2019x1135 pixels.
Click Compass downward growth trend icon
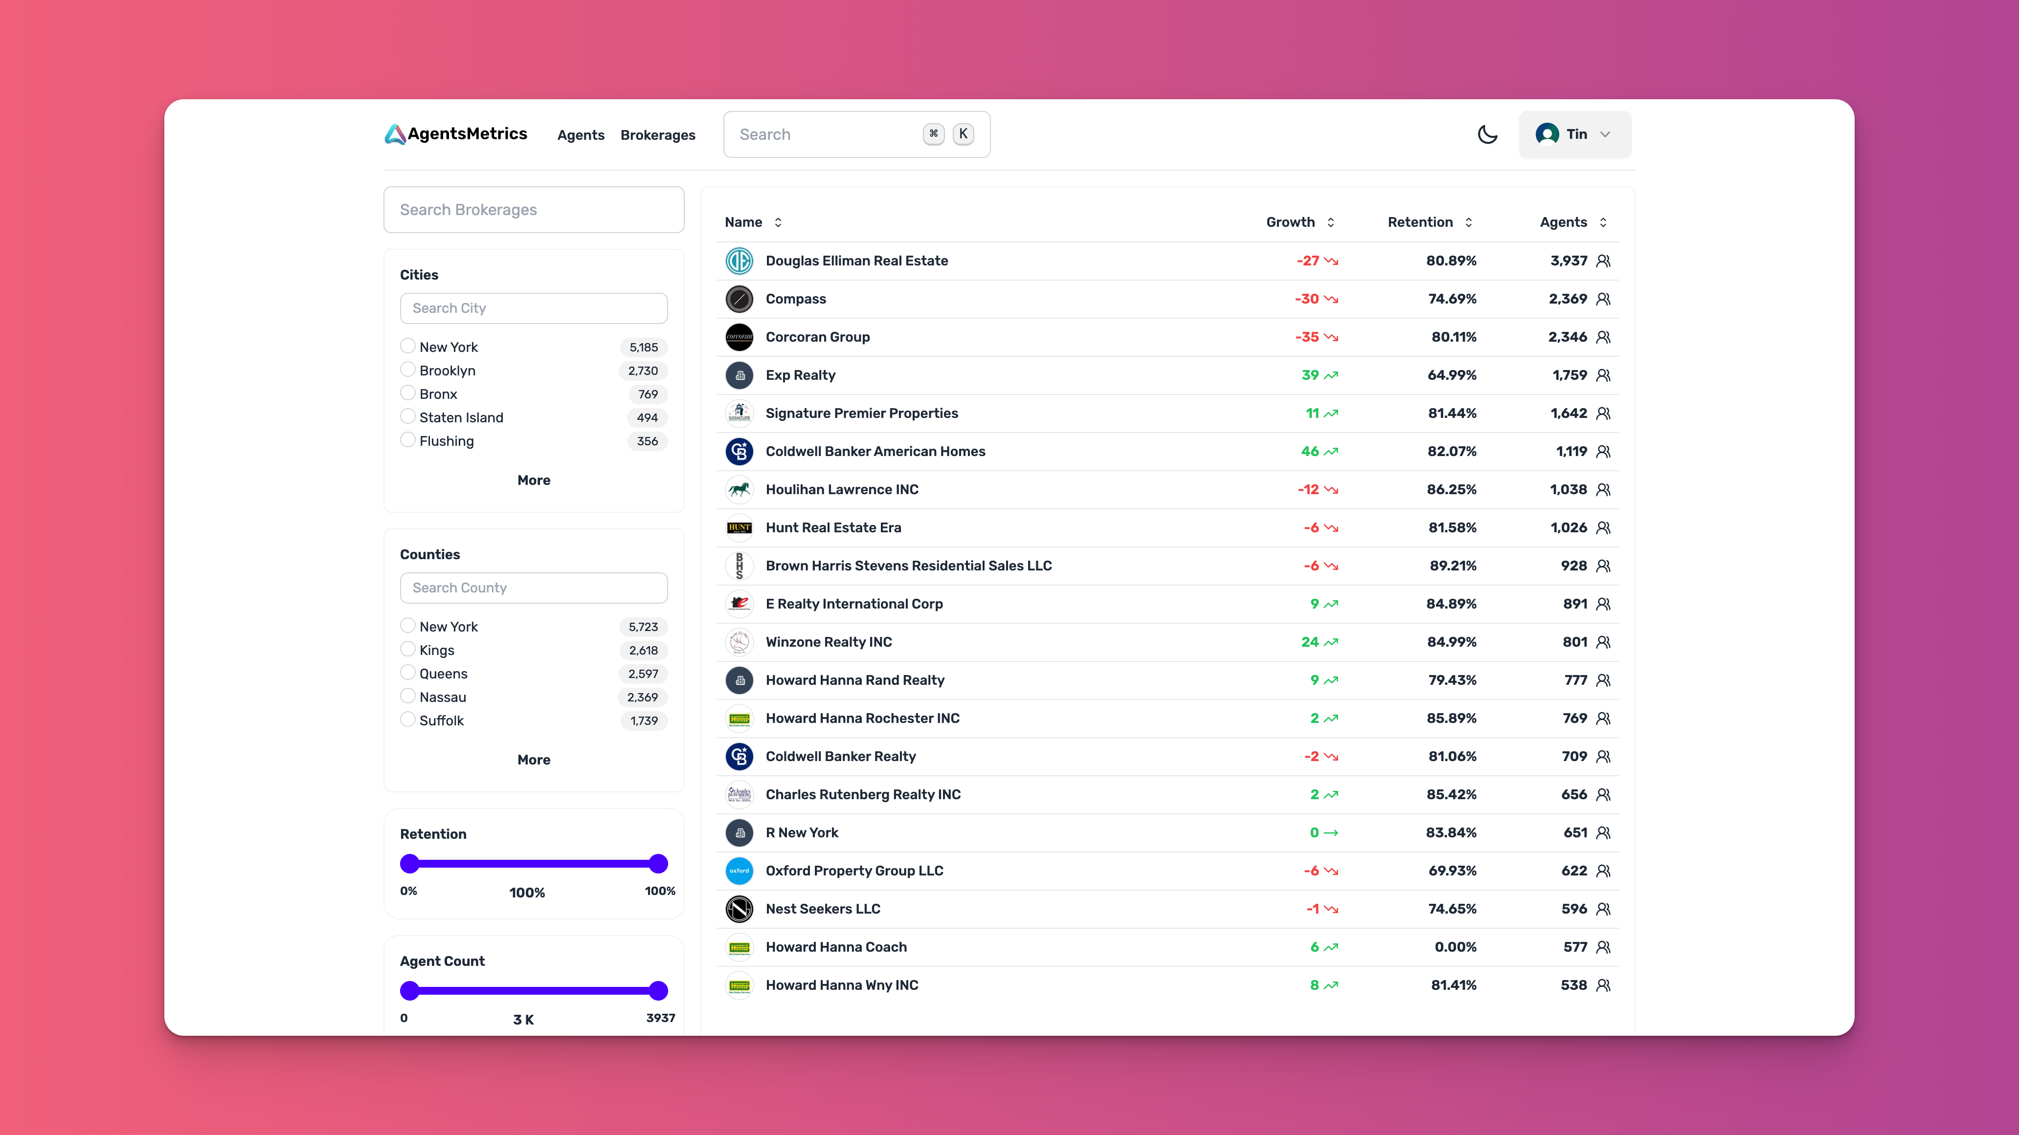click(x=1331, y=299)
